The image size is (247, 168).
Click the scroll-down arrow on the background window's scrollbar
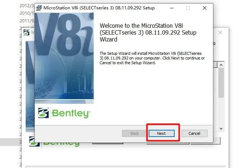221,129
